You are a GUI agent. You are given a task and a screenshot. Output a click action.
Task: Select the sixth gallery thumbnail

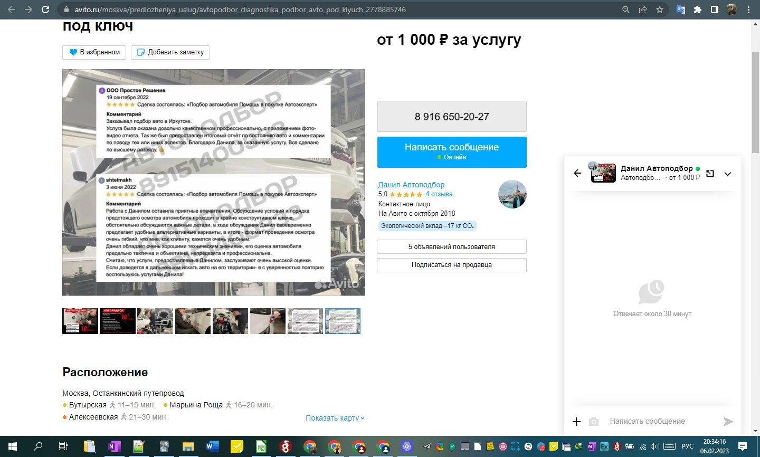268,321
